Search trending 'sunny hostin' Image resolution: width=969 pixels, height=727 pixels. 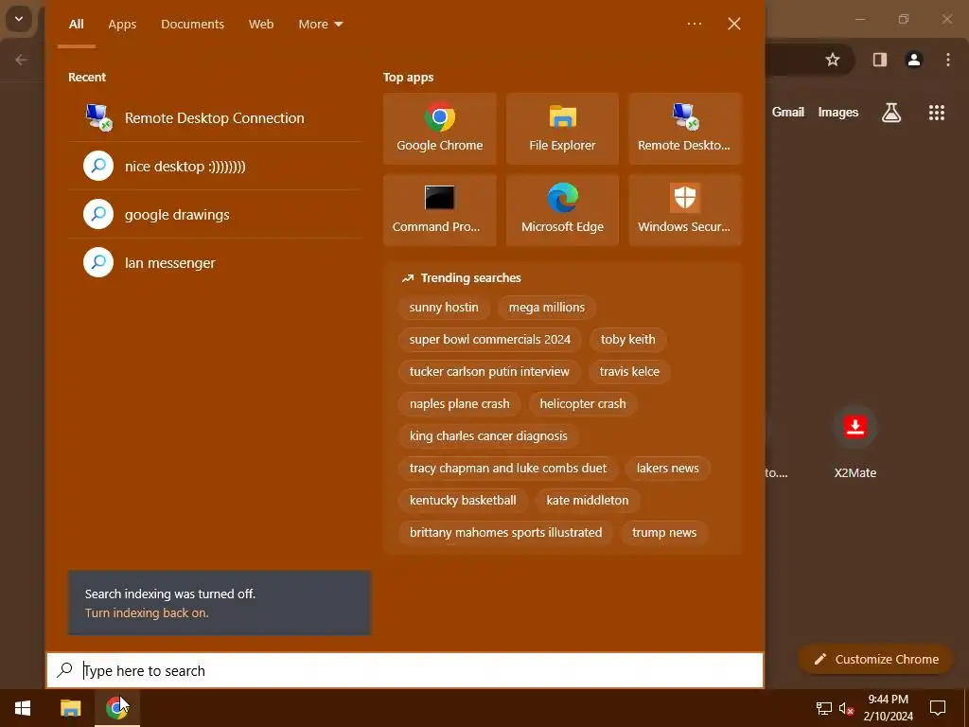tap(444, 308)
